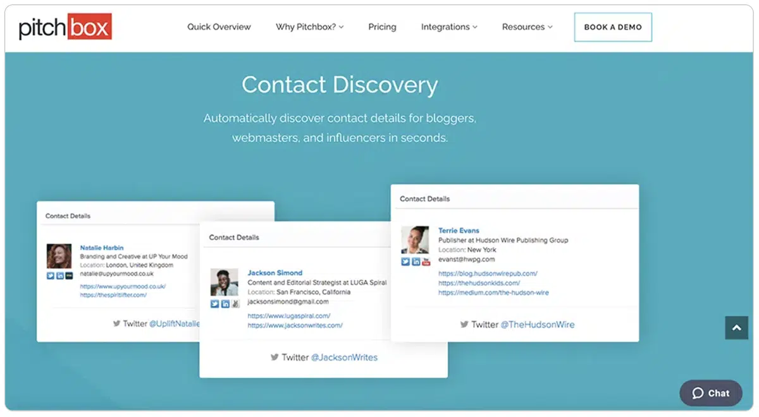Click Contact Details title on Natalie Harbin card
This screenshot has height=417, width=759.
(x=68, y=216)
